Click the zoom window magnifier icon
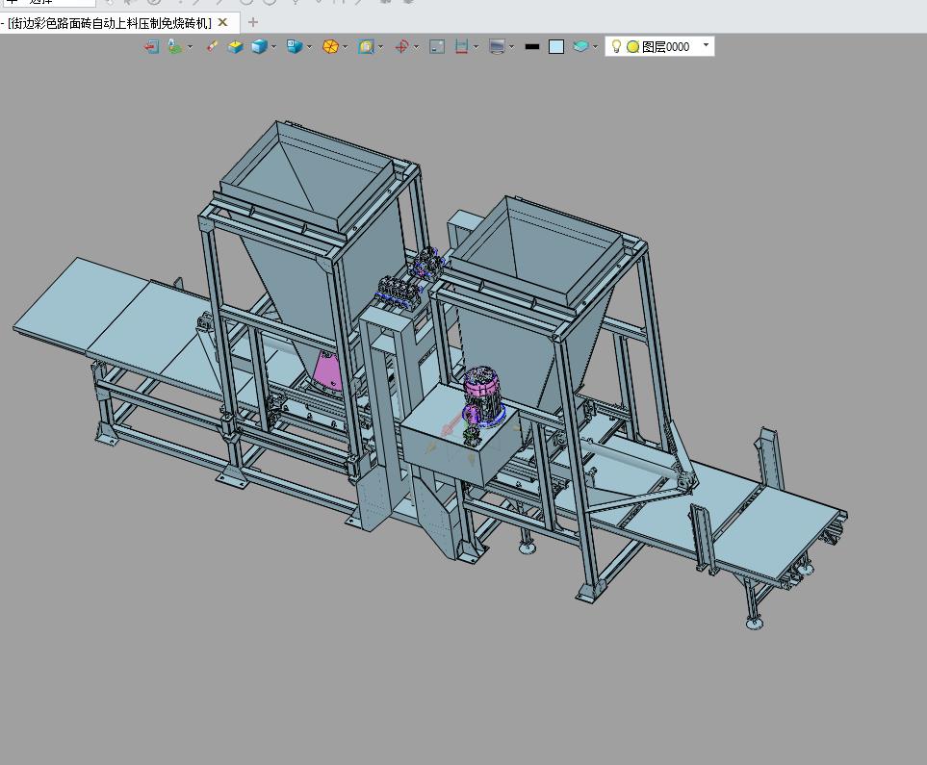 tap(366, 47)
